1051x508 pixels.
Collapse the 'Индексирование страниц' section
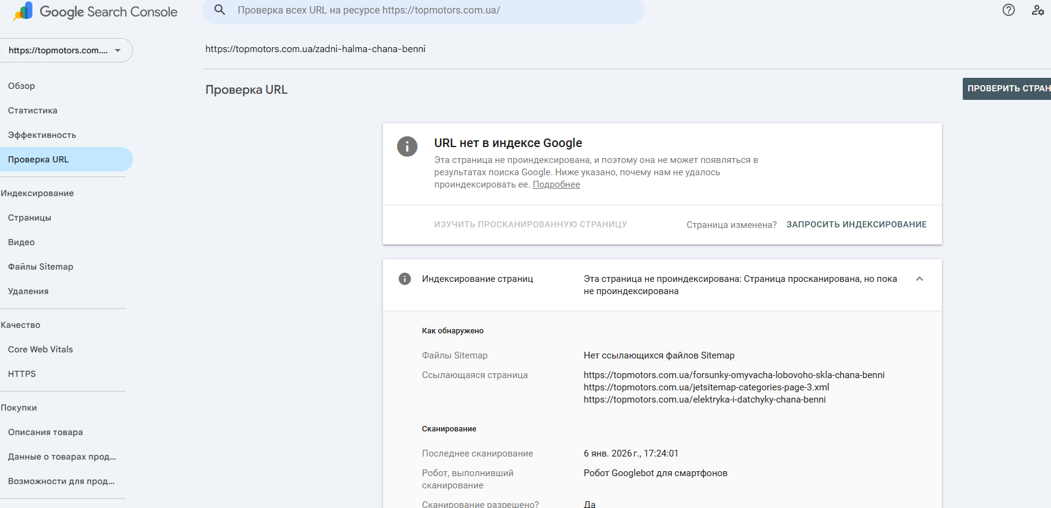(x=919, y=279)
